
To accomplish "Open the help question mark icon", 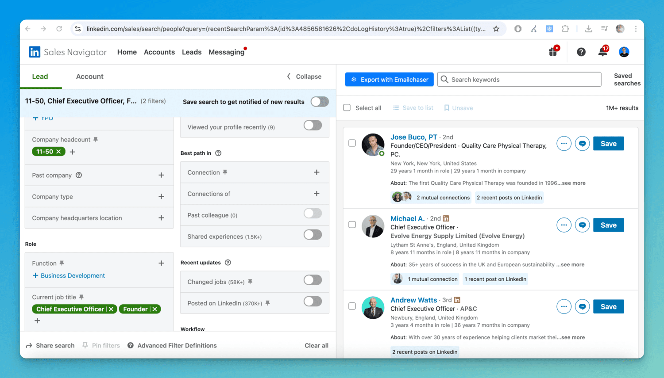I will pyautogui.click(x=581, y=52).
